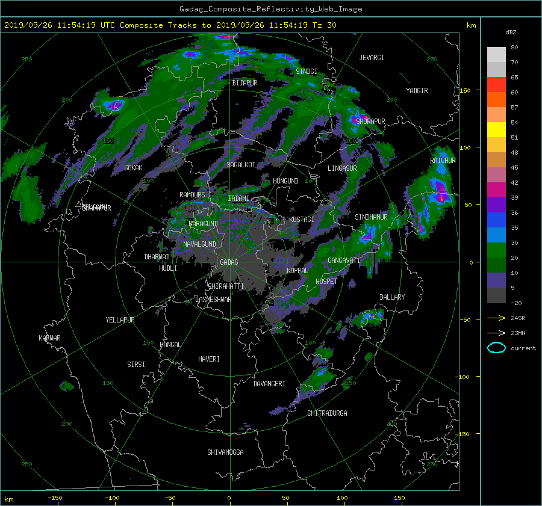
Task: Click the SHIRAHATTI city label
Action: [x=226, y=286]
